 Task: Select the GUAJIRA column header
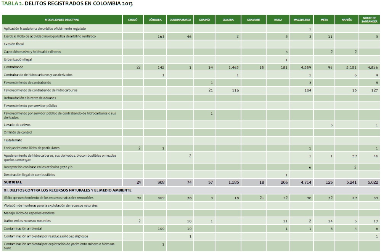coord(228,19)
